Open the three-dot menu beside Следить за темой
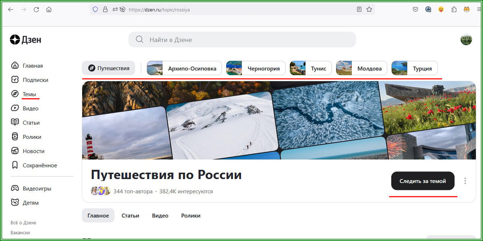 point(465,181)
